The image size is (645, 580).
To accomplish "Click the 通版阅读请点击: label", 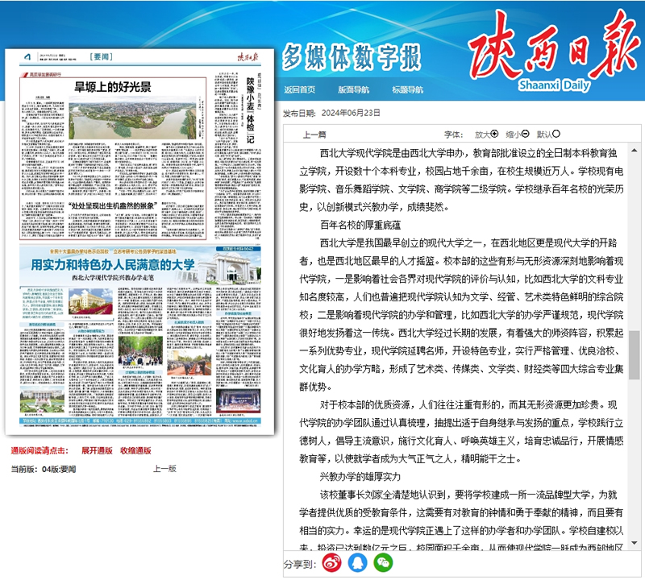I will 40,450.
